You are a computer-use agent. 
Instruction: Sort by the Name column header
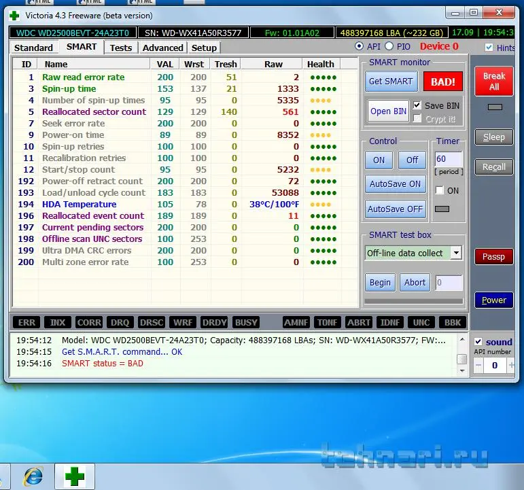(x=94, y=64)
